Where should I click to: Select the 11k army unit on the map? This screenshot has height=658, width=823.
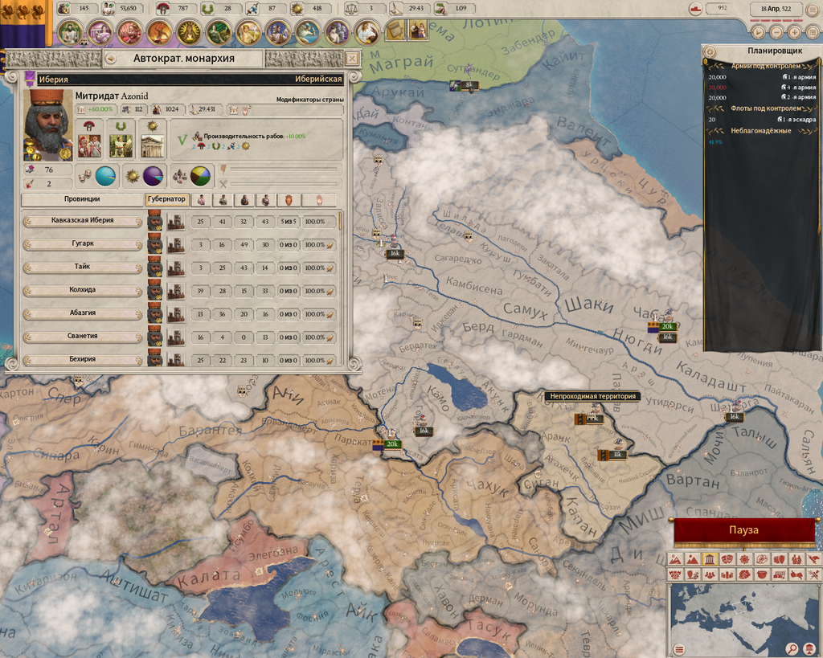612,455
